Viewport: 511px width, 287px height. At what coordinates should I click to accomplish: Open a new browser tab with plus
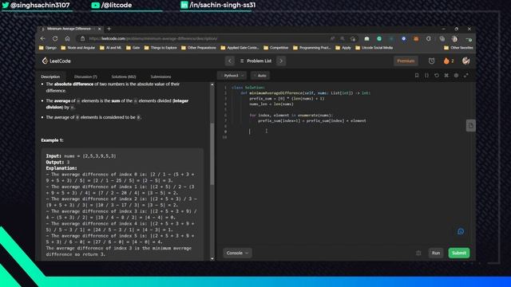[109, 29]
